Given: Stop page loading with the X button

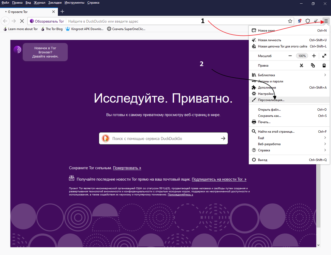Looking at the screenshot, I should 22,21.
